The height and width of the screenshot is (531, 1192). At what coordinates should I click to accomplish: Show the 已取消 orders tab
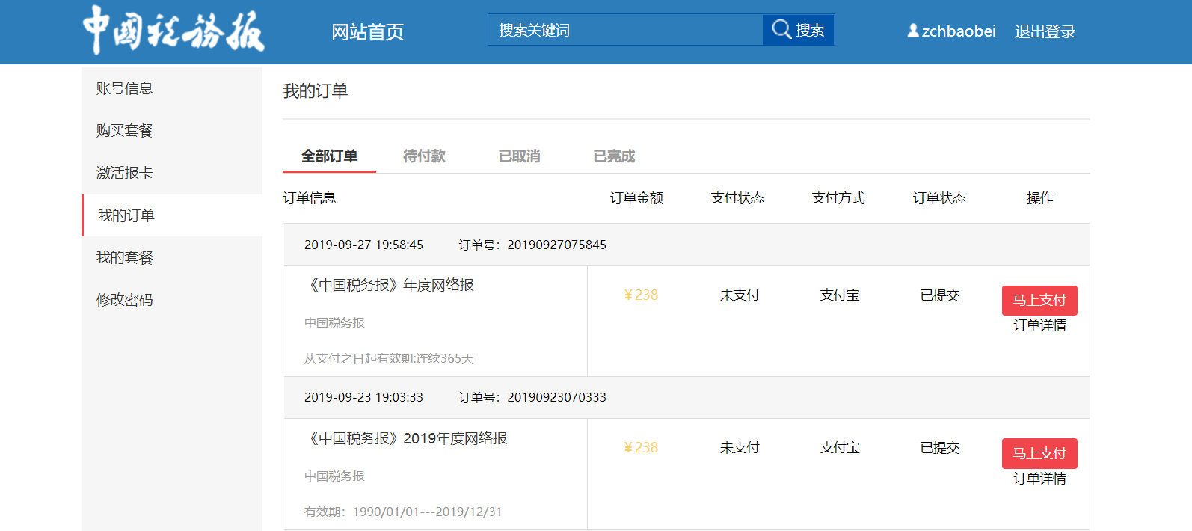pos(519,156)
